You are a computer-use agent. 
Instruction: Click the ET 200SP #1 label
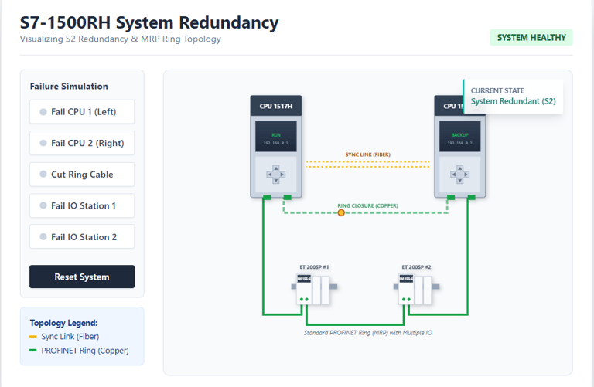314,267
